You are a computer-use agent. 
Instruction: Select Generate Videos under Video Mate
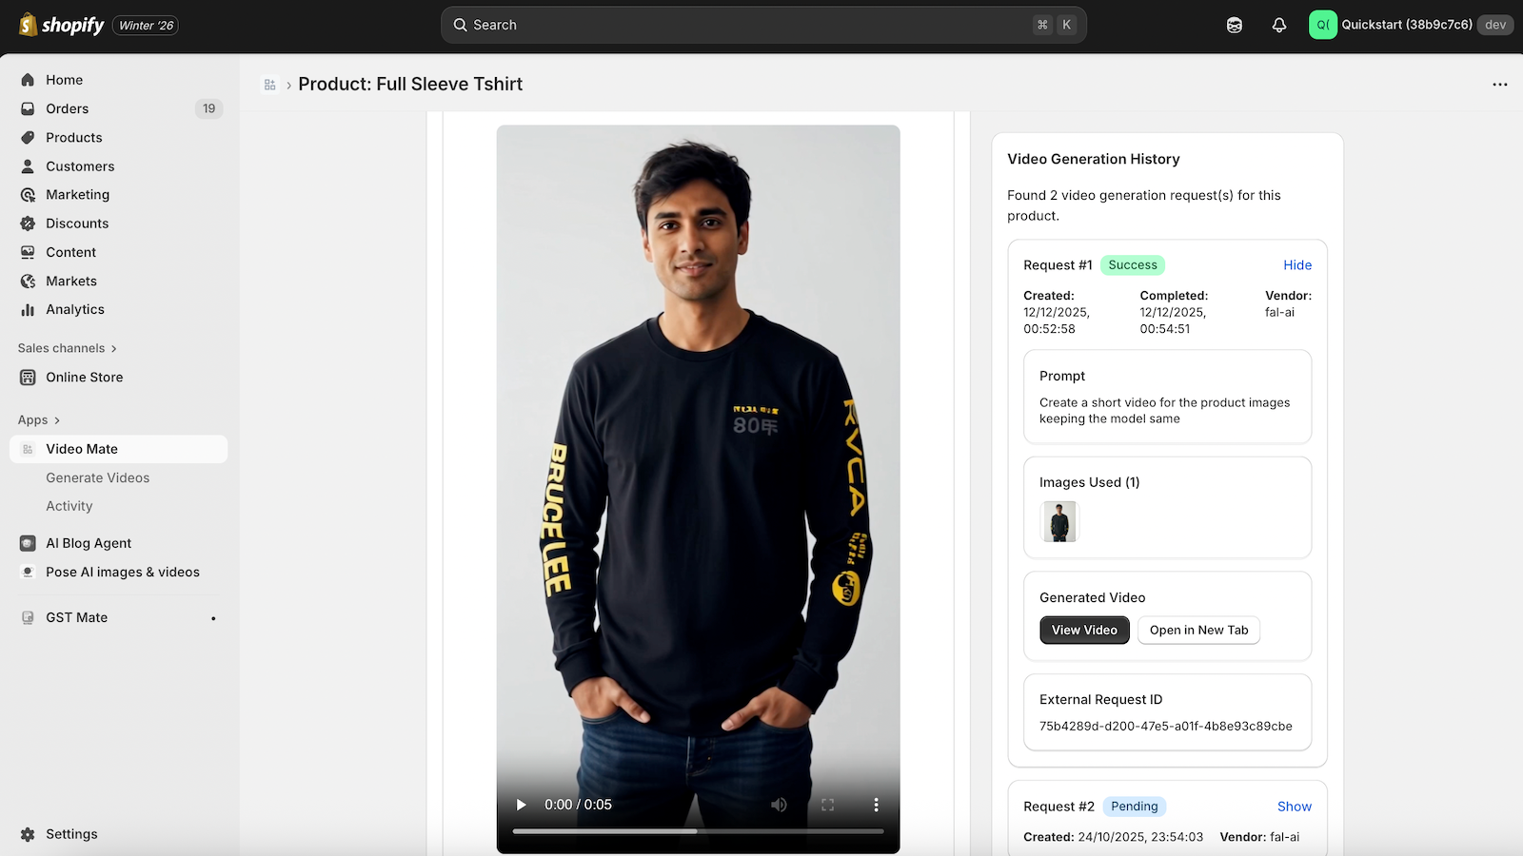(x=98, y=477)
